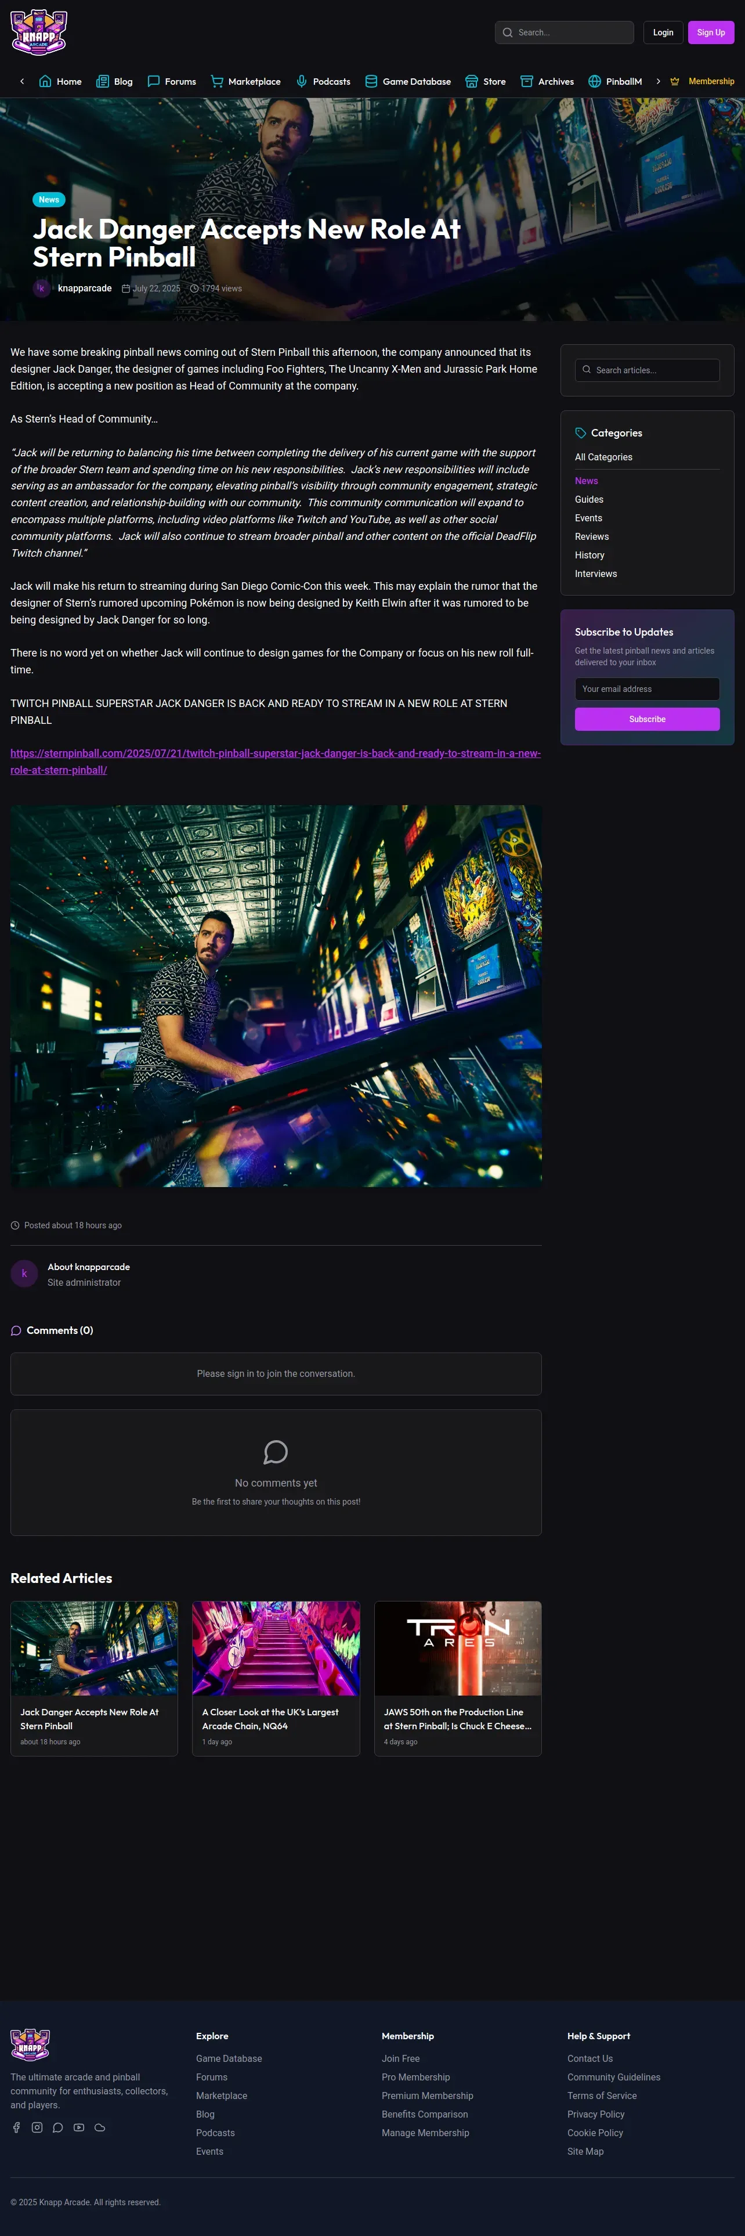Click the chat bubble social icon in footer
The image size is (745, 2236).
pos(58,2127)
